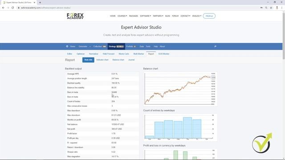Expand the Software dropdown menu
The height and width of the screenshot is (160, 285).
[145, 16]
